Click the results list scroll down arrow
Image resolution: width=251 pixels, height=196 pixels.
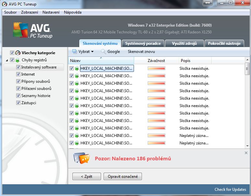point(247,146)
